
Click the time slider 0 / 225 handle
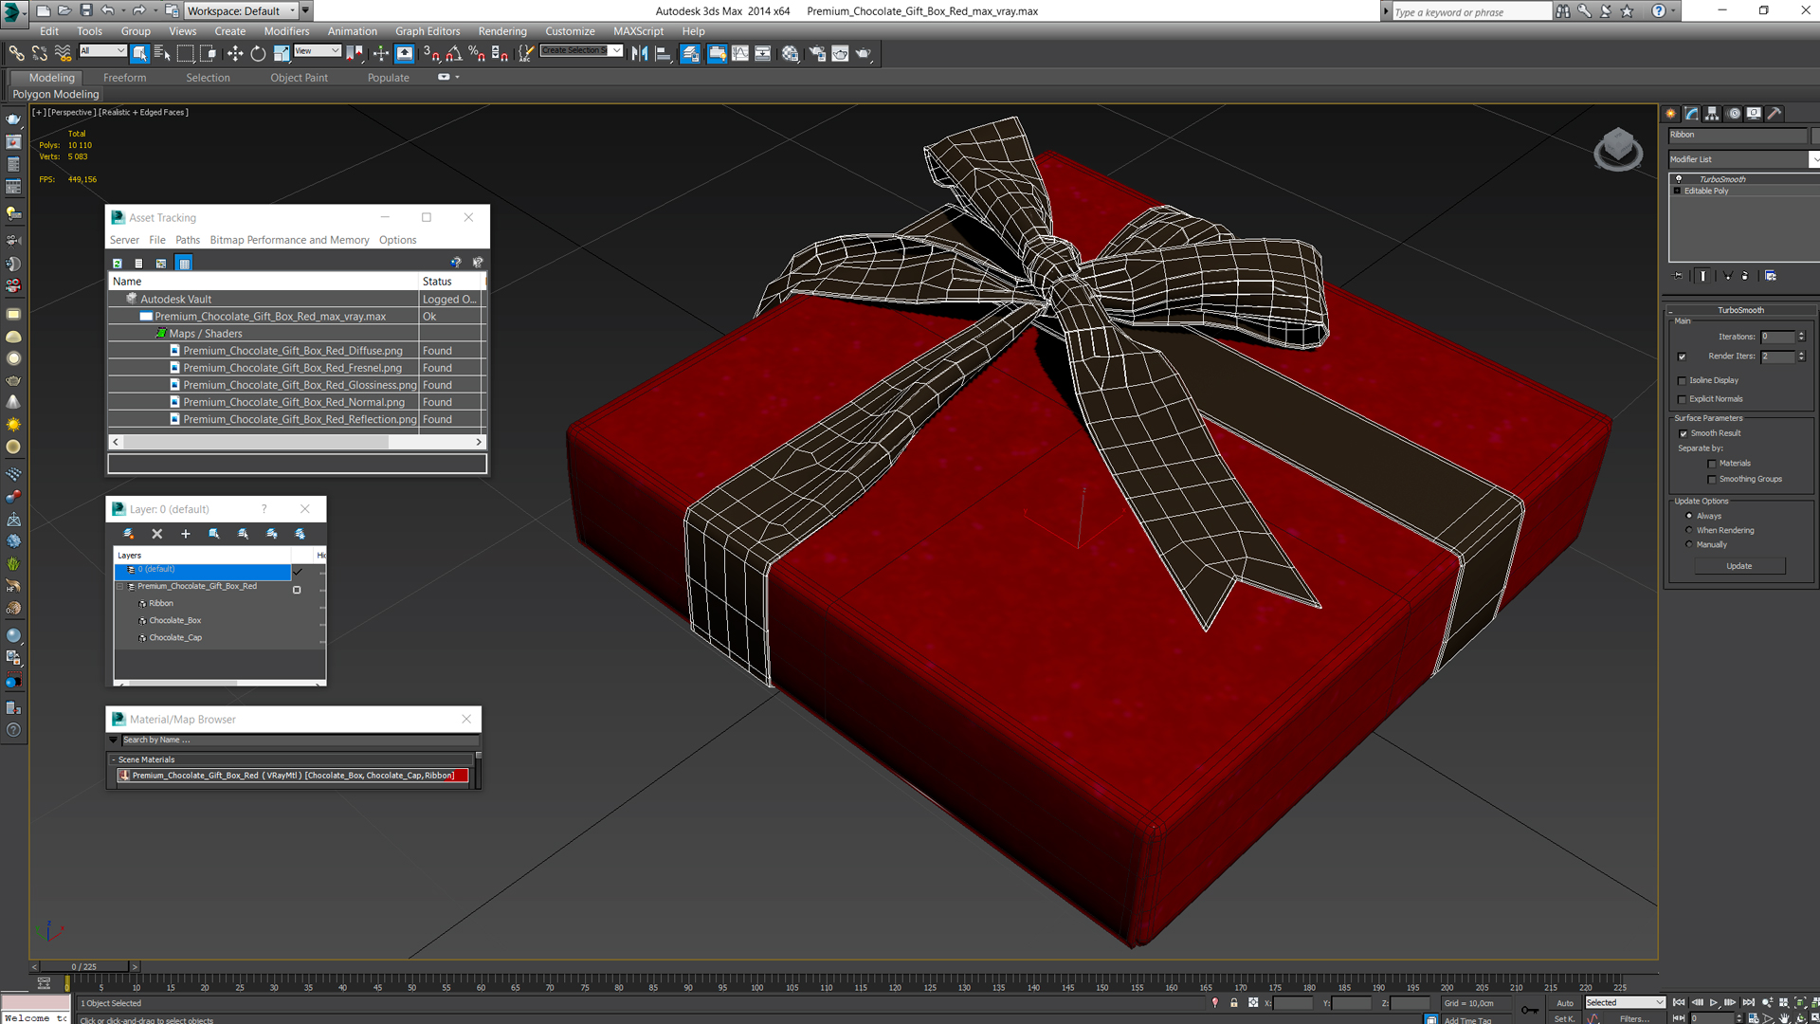(x=83, y=966)
